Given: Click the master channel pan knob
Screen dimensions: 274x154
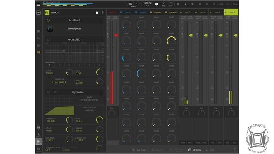Looking at the screenshot, I should click(x=112, y=113).
